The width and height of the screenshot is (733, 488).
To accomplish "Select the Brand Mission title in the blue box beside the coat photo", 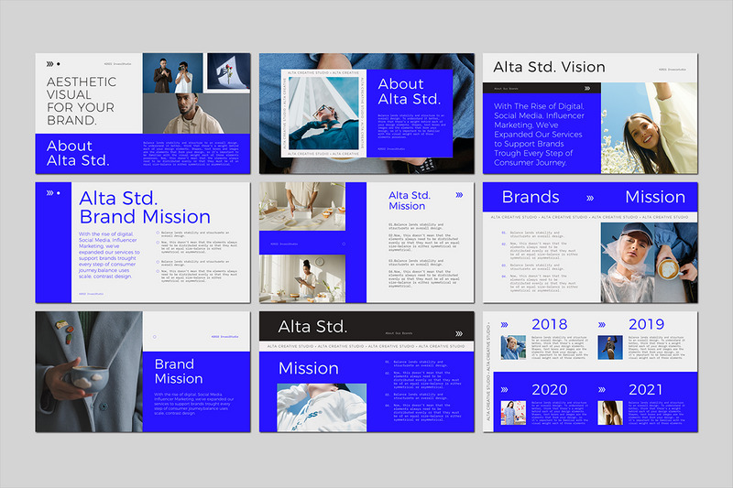I will tap(179, 371).
